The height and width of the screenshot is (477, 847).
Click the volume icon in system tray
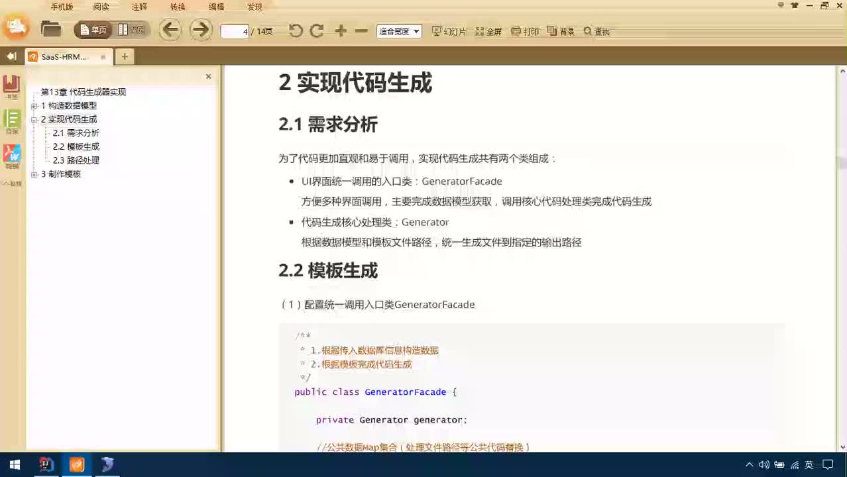point(764,465)
